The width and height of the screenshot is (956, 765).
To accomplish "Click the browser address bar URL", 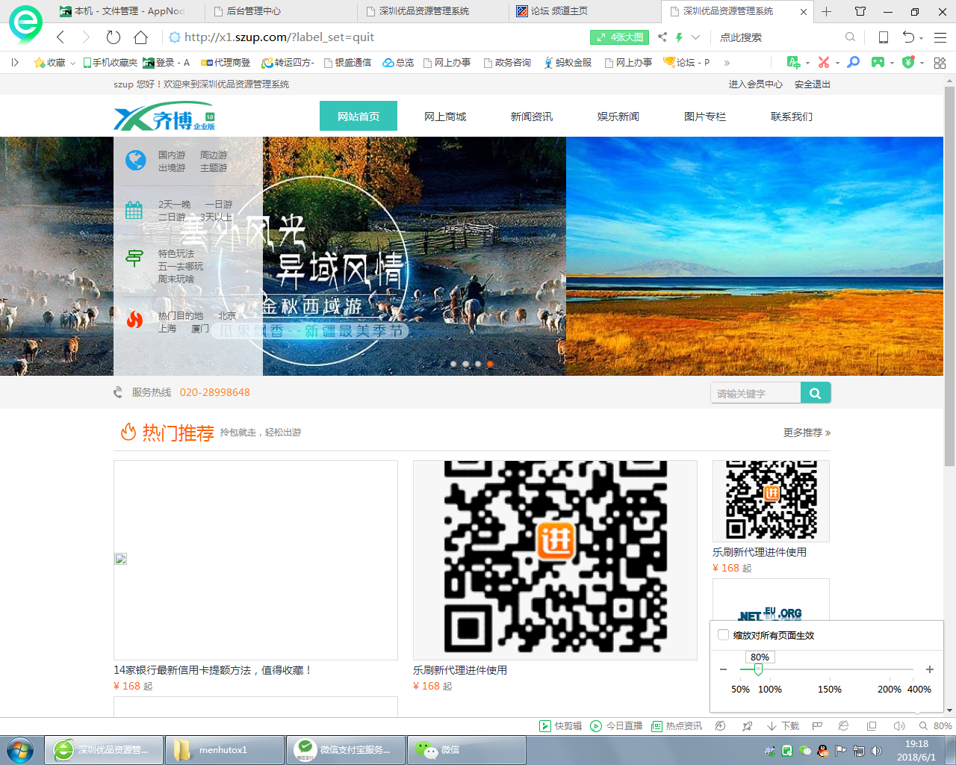I will tap(279, 37).
